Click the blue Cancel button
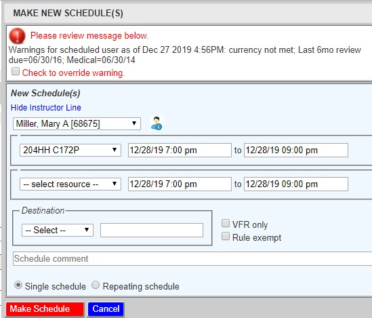Viewport: 372px width, 318px height. click(x=106, y=309)
